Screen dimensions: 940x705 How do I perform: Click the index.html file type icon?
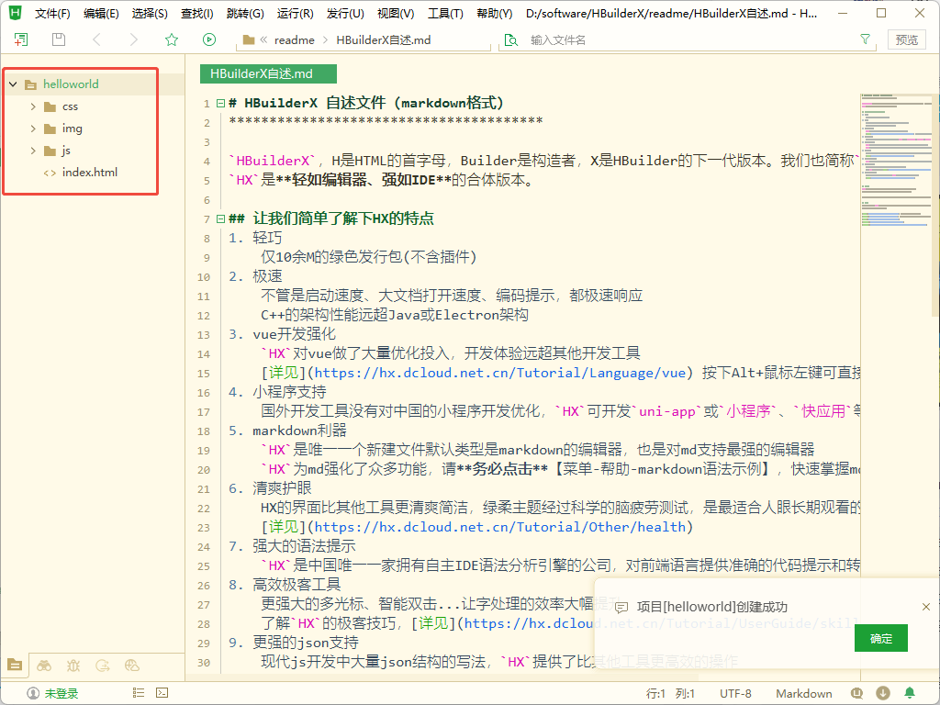50,173
